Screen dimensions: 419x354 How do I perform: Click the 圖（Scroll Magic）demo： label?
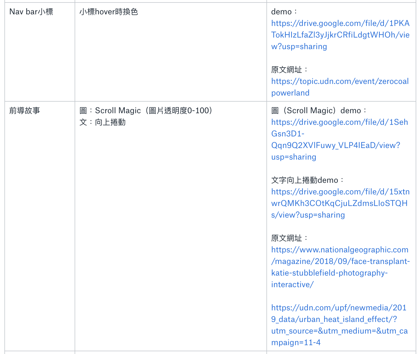click(x=318, y=110)
